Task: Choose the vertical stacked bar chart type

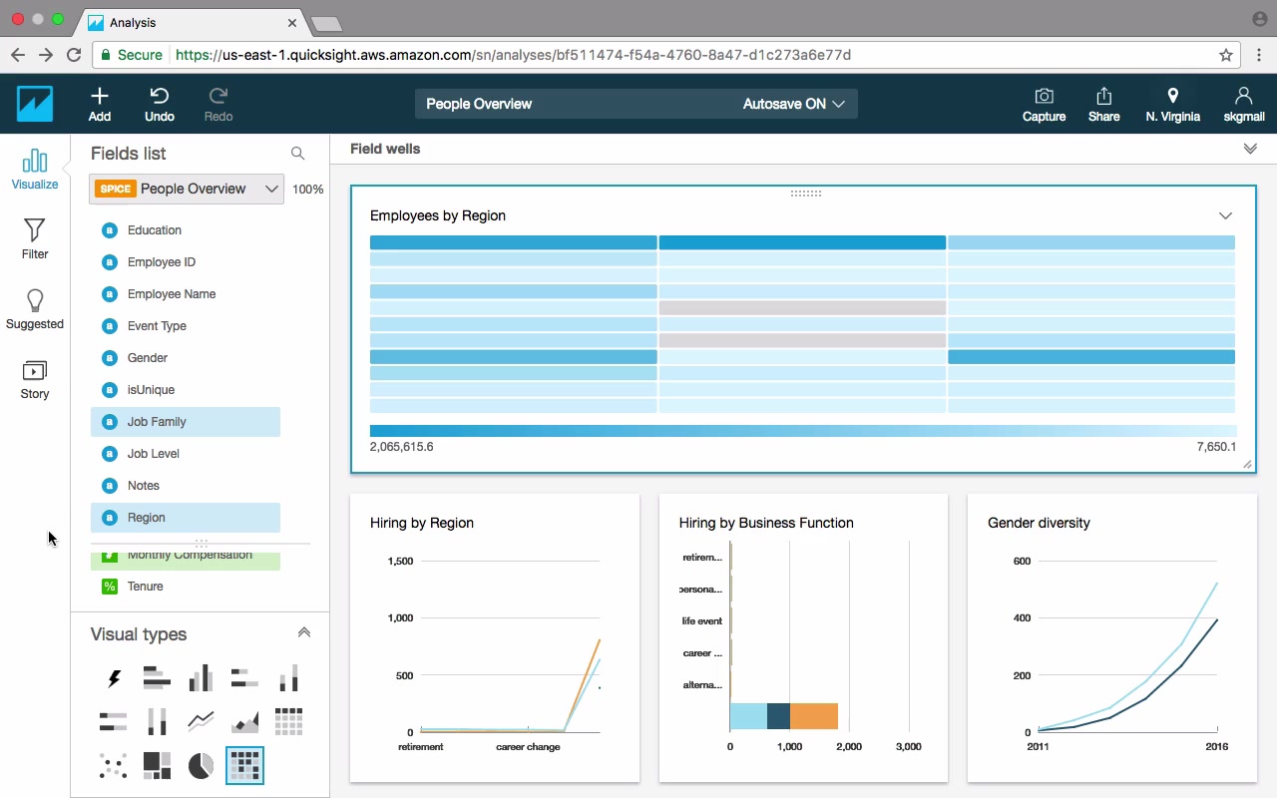Action: 288,678
